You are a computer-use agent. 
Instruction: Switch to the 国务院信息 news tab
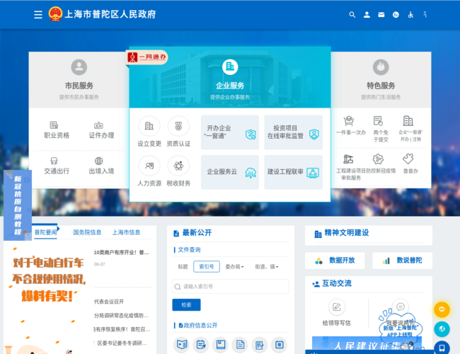click(87, 232)
